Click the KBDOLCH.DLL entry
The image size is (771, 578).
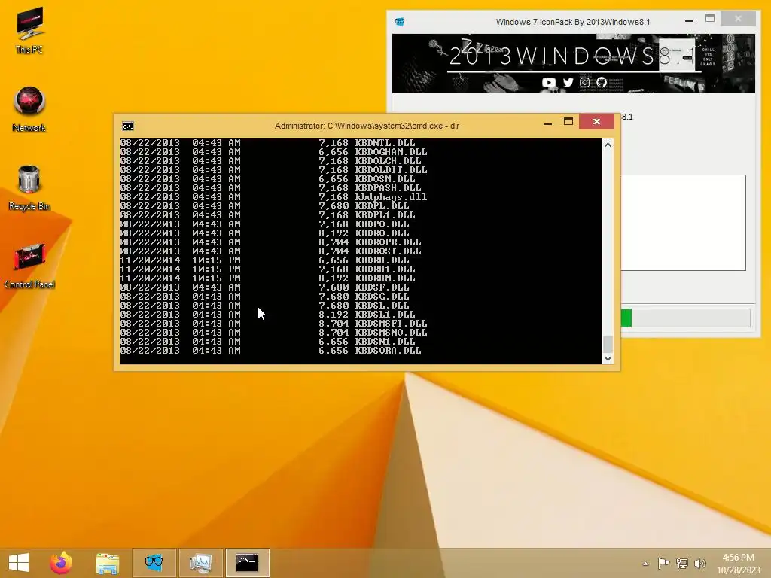pos(271,161)
